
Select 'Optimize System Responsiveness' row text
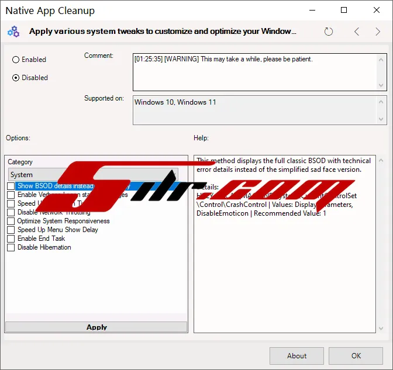pos(63,221)
